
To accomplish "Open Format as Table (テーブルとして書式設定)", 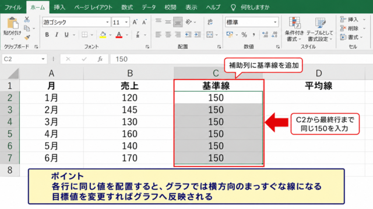I will [x=320, y=29].
